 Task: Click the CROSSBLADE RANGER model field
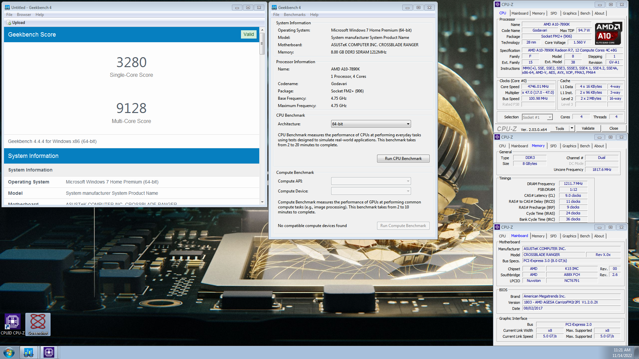[554, 255]
